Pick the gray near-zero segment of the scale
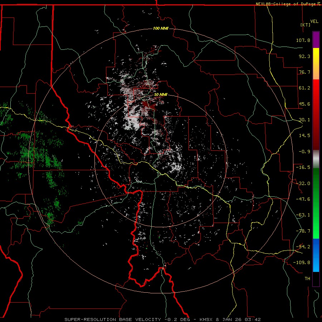This screenshot has width=322, height=322. [x=316, y=159]
